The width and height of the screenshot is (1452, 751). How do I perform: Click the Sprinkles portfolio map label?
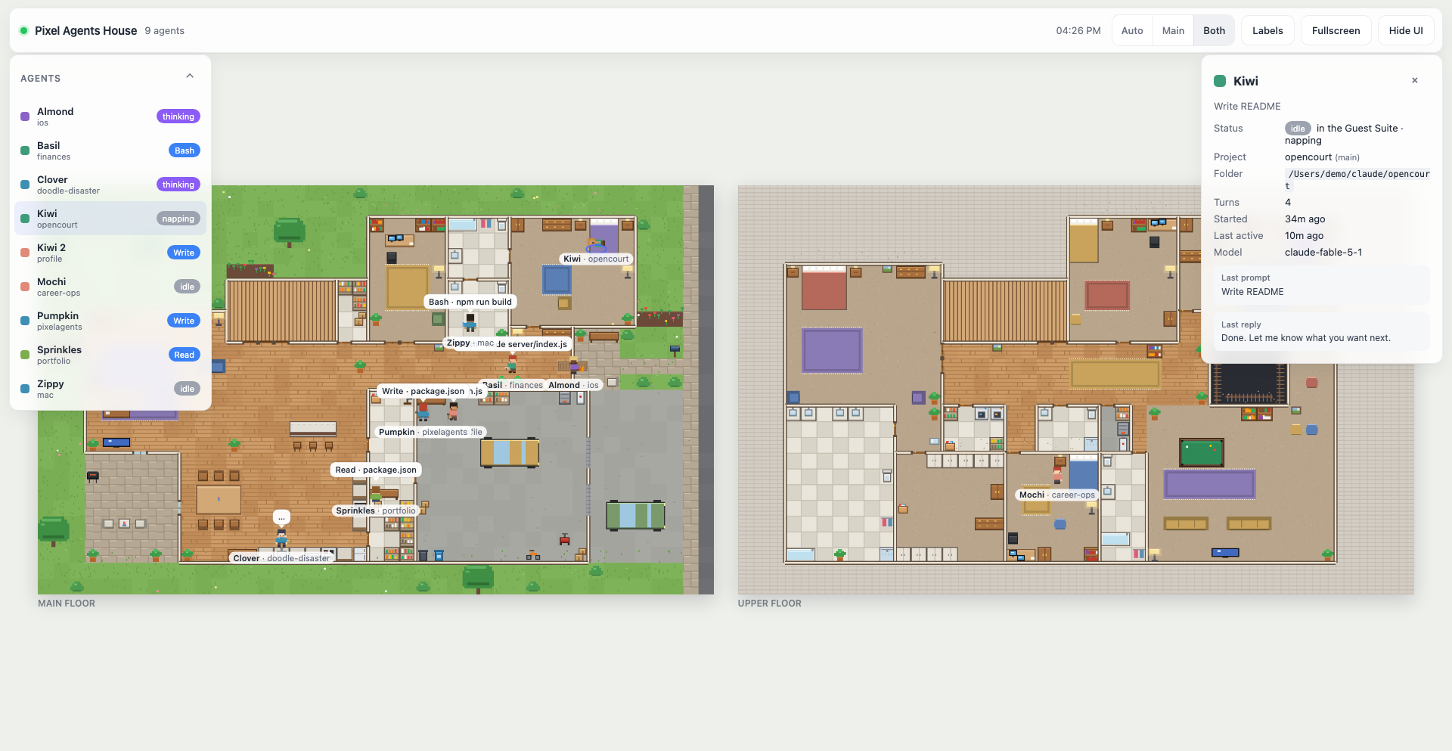(x=376, y=510)
